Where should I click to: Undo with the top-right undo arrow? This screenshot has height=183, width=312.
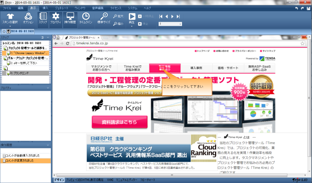point(296,8)
